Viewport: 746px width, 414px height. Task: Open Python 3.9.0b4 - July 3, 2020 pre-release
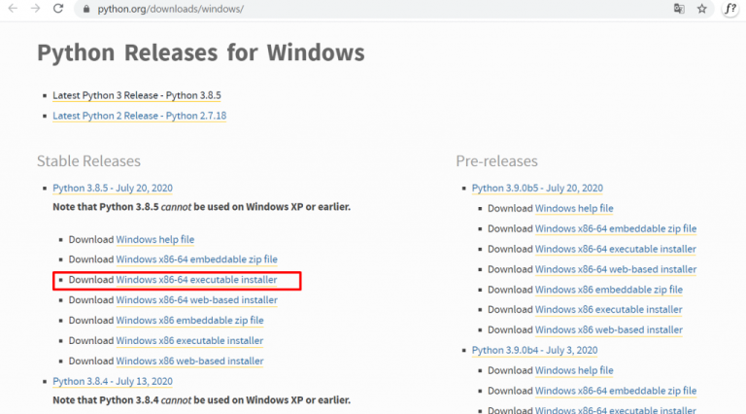point(534,350)
